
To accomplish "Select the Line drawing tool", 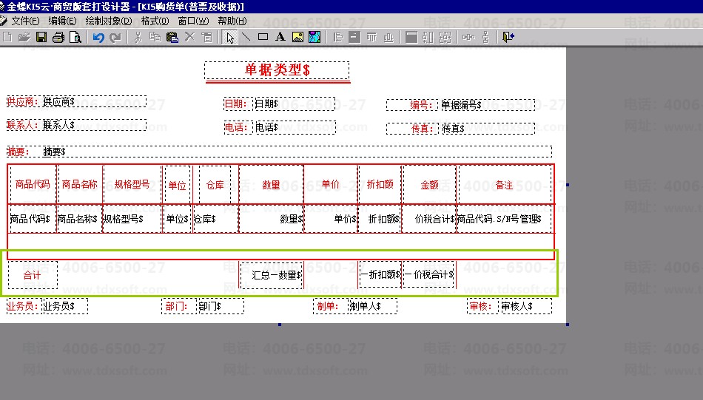I will pyautogui.click(x=246, y=37).
